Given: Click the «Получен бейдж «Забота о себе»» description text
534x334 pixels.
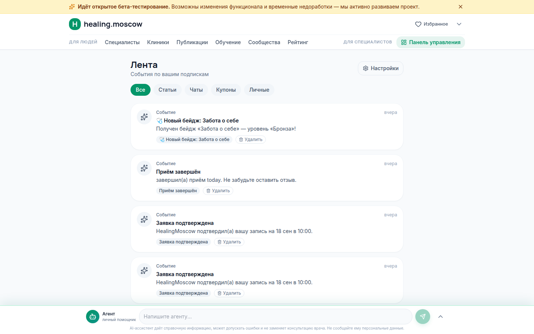Looking at the screenshot, I should point(226,129).
